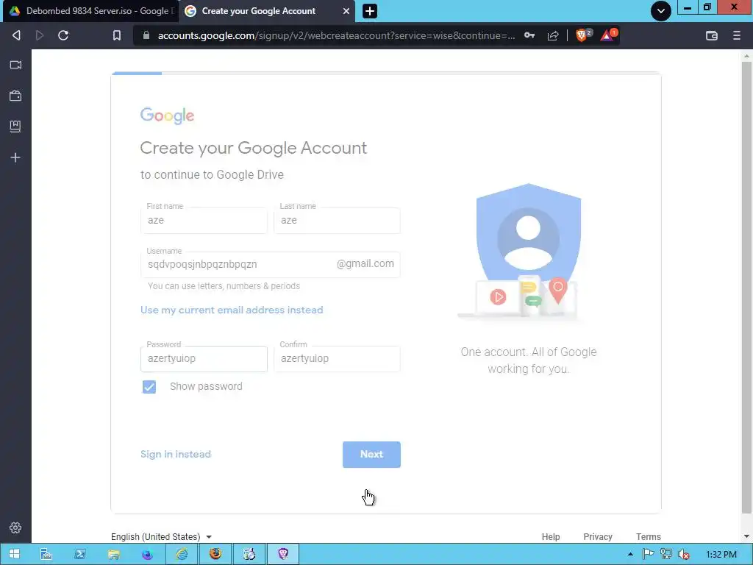Image resolution: width=753 pixels, height=565 pixels.
Task: Open a new tab with plus button
Action: click(x=370, y=11)
